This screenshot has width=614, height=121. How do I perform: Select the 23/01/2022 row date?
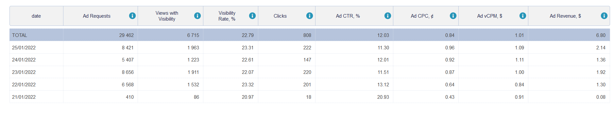[x=24, y=72]
